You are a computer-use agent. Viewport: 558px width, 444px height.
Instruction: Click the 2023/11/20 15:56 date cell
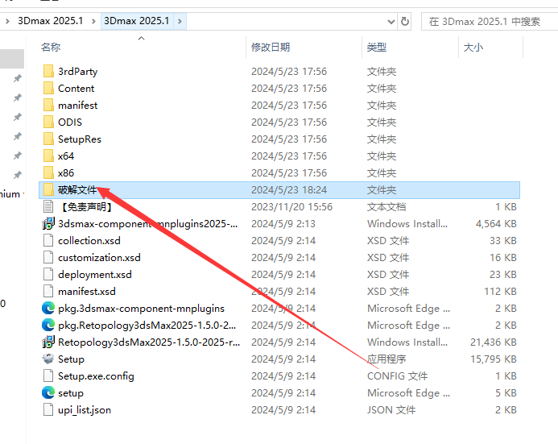click(291, 207)
